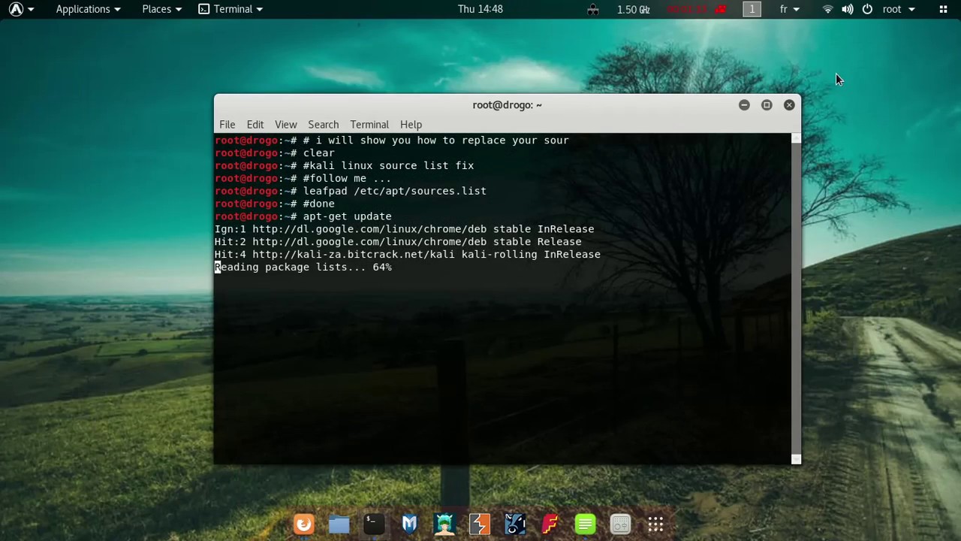Click the kali-za.bitcrack.net Hit:4 line

tap(408, 255)
